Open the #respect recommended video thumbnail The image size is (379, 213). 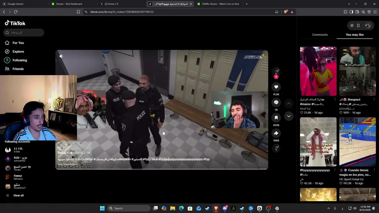357,71
